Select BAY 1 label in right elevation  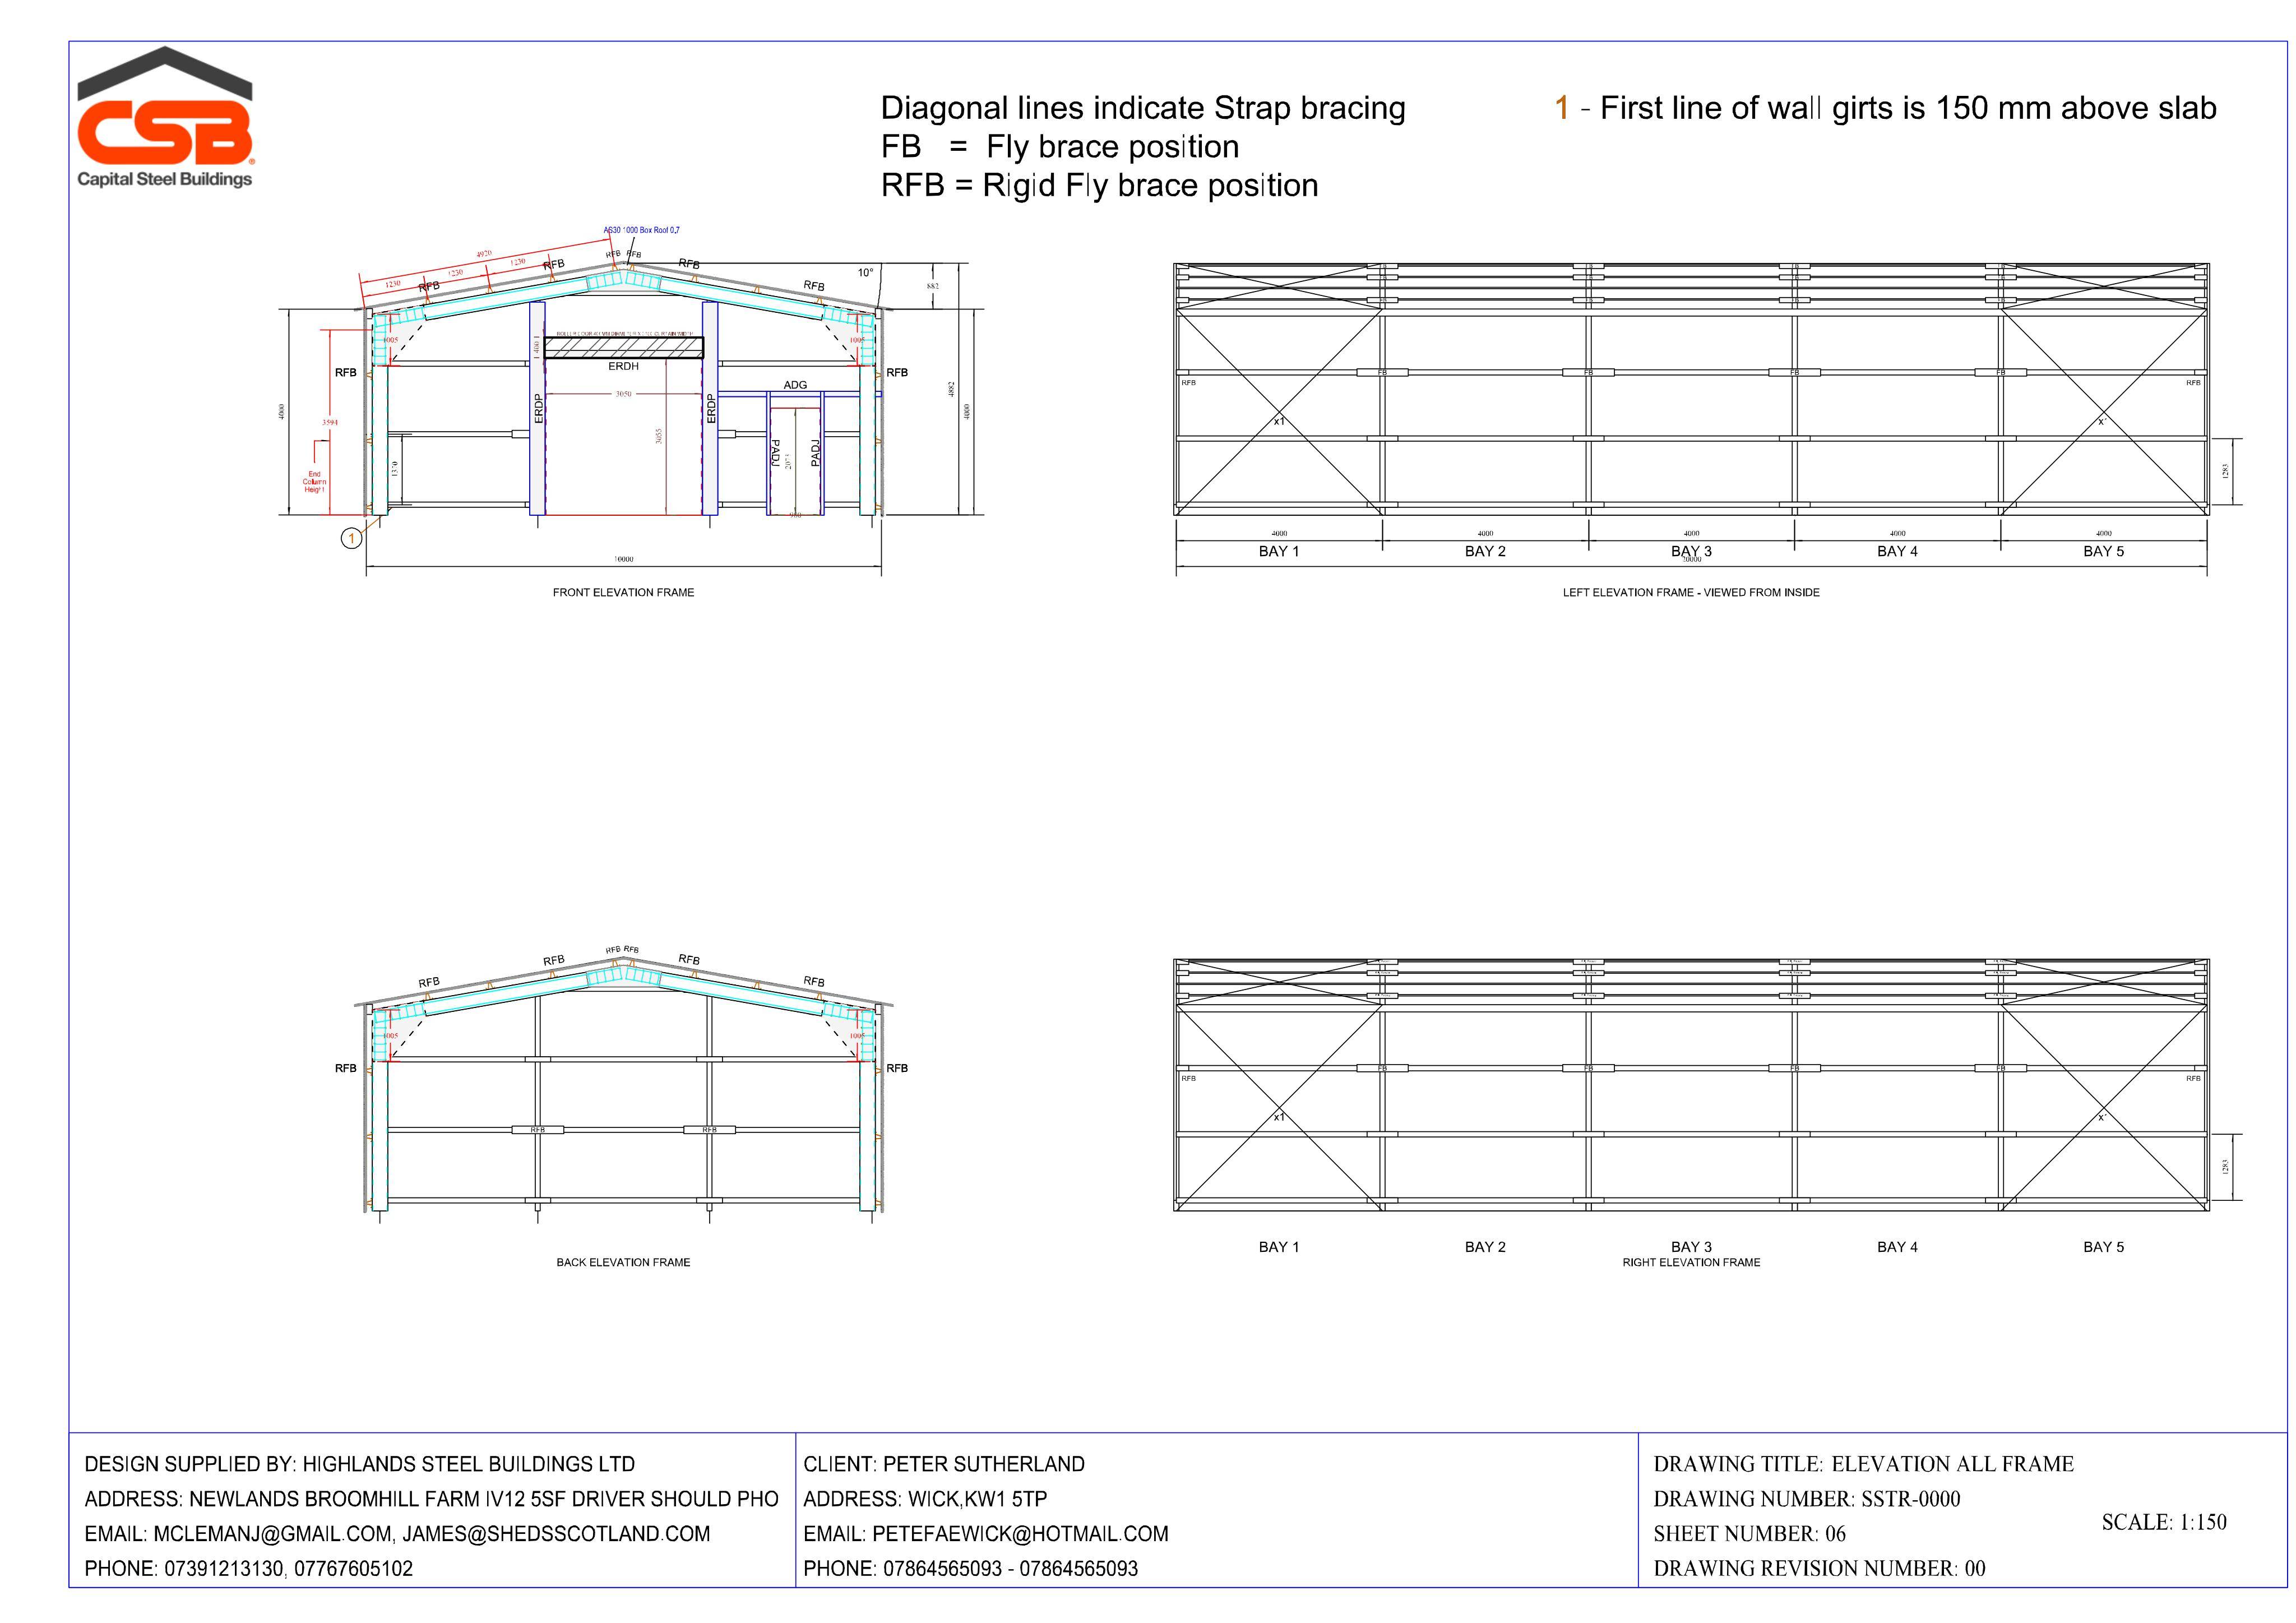coord(1279,1248)
